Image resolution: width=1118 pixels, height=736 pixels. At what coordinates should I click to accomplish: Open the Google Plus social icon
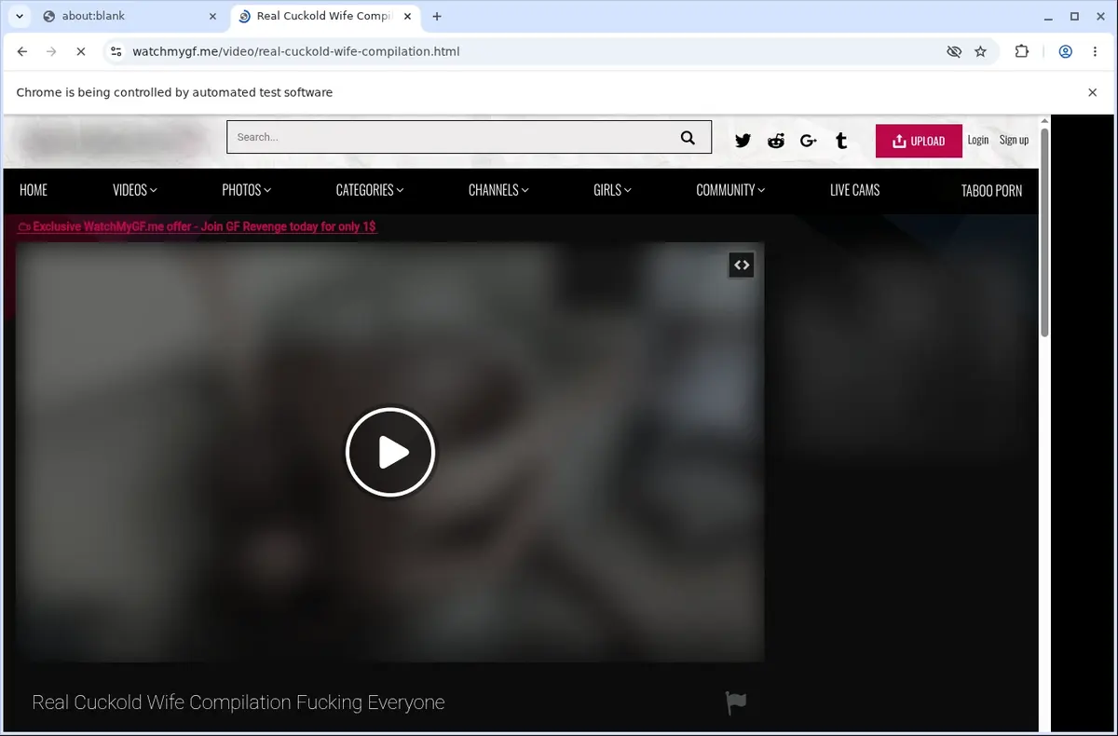click(x=808, y=141)
